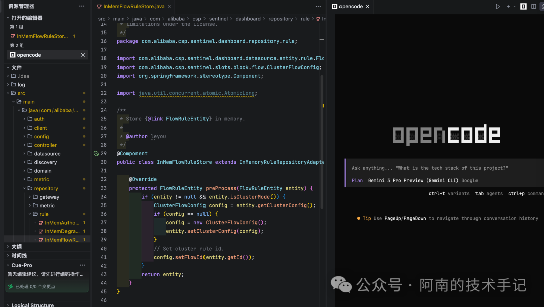The image size is (544, 307).
Task: Click the Java icon on InMemFlowRuleStore.java tab
Action: (99, 7)
